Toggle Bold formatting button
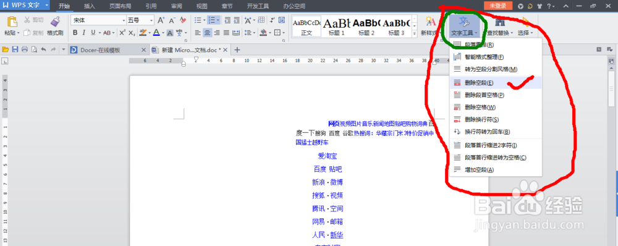Screen dimensions: 618x246 pos(75,33)
